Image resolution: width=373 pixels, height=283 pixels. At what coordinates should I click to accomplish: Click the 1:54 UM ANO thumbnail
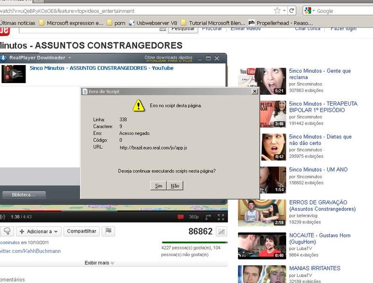pyautogui.click(x=273, y=180)
